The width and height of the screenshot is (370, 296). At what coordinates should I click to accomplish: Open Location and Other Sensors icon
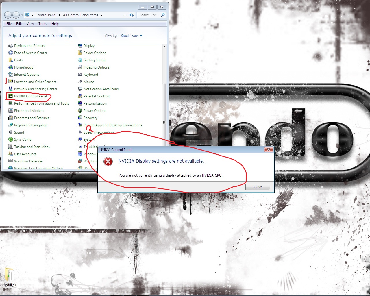coord(11,82)
